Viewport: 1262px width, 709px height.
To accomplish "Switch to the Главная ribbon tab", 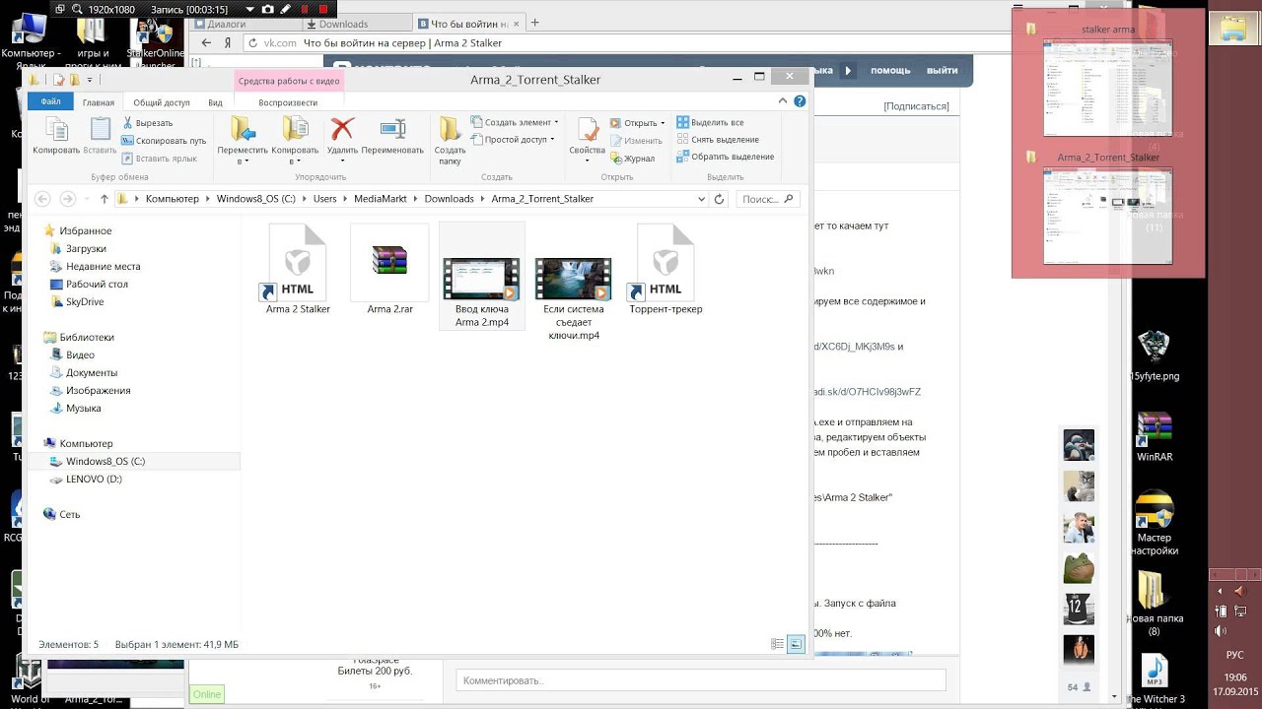I will 99,102.
